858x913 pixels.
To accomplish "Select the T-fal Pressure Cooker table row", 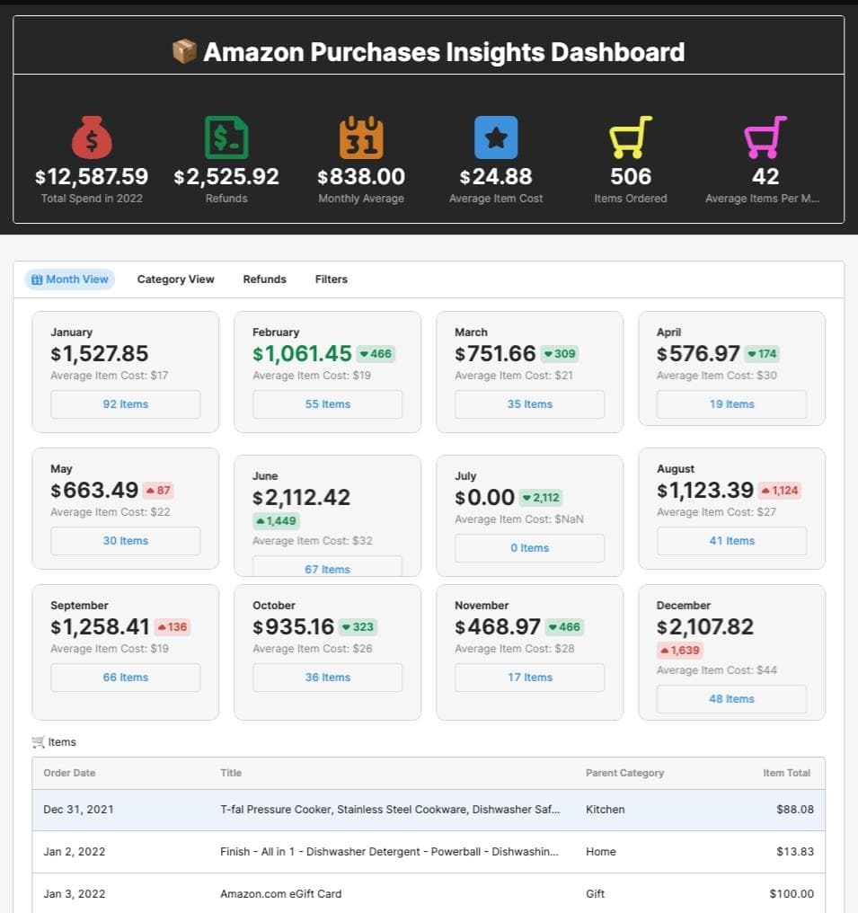I will click(429, 810).
